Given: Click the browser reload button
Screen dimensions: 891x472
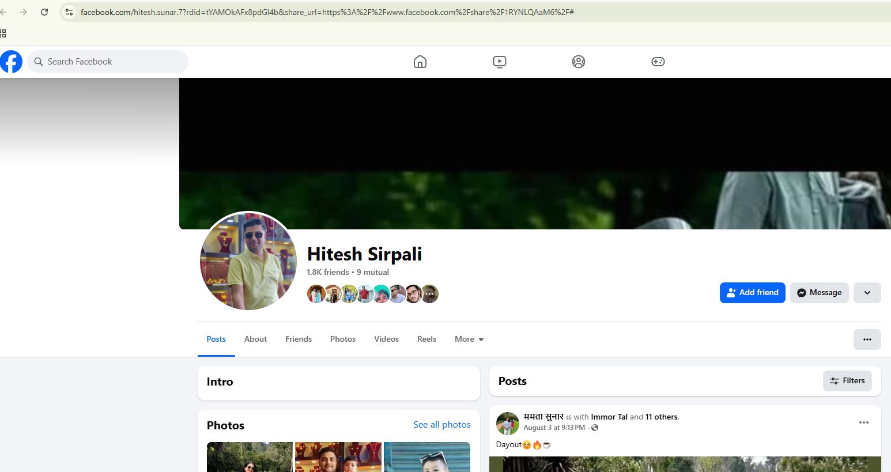Looking at the screenshot, I should tap(44, 12).
